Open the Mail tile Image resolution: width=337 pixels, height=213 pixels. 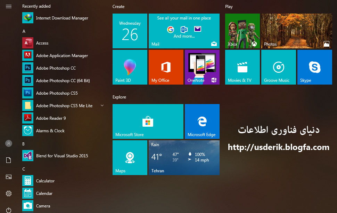184,31
